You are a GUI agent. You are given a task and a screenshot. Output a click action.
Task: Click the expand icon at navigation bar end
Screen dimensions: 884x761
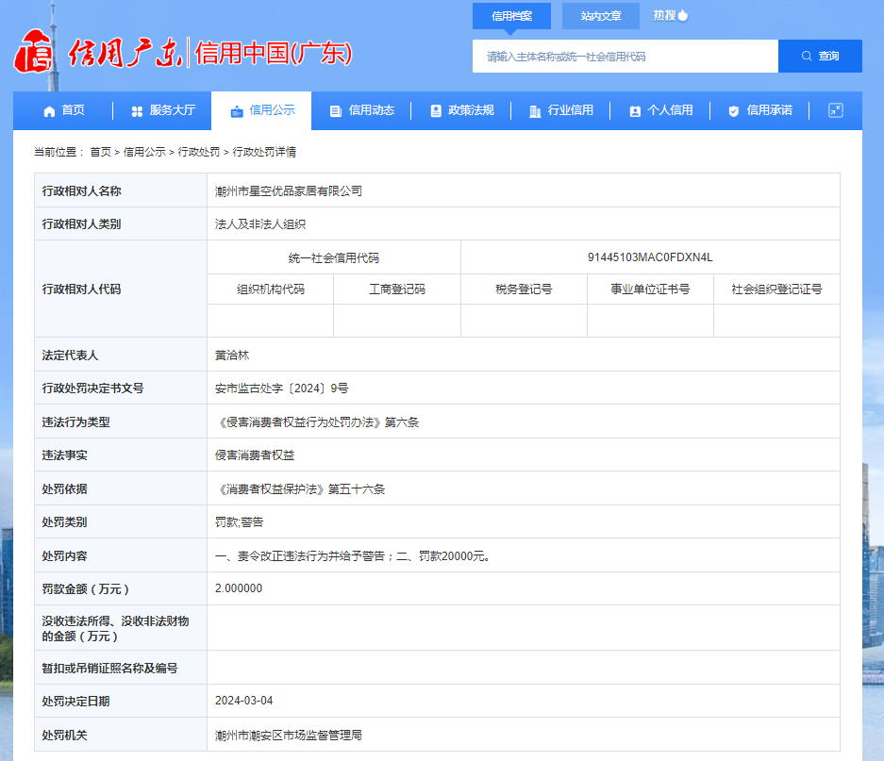[836, 110]
